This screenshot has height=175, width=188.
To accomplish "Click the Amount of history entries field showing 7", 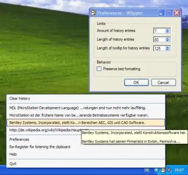I will pos(160,31).
